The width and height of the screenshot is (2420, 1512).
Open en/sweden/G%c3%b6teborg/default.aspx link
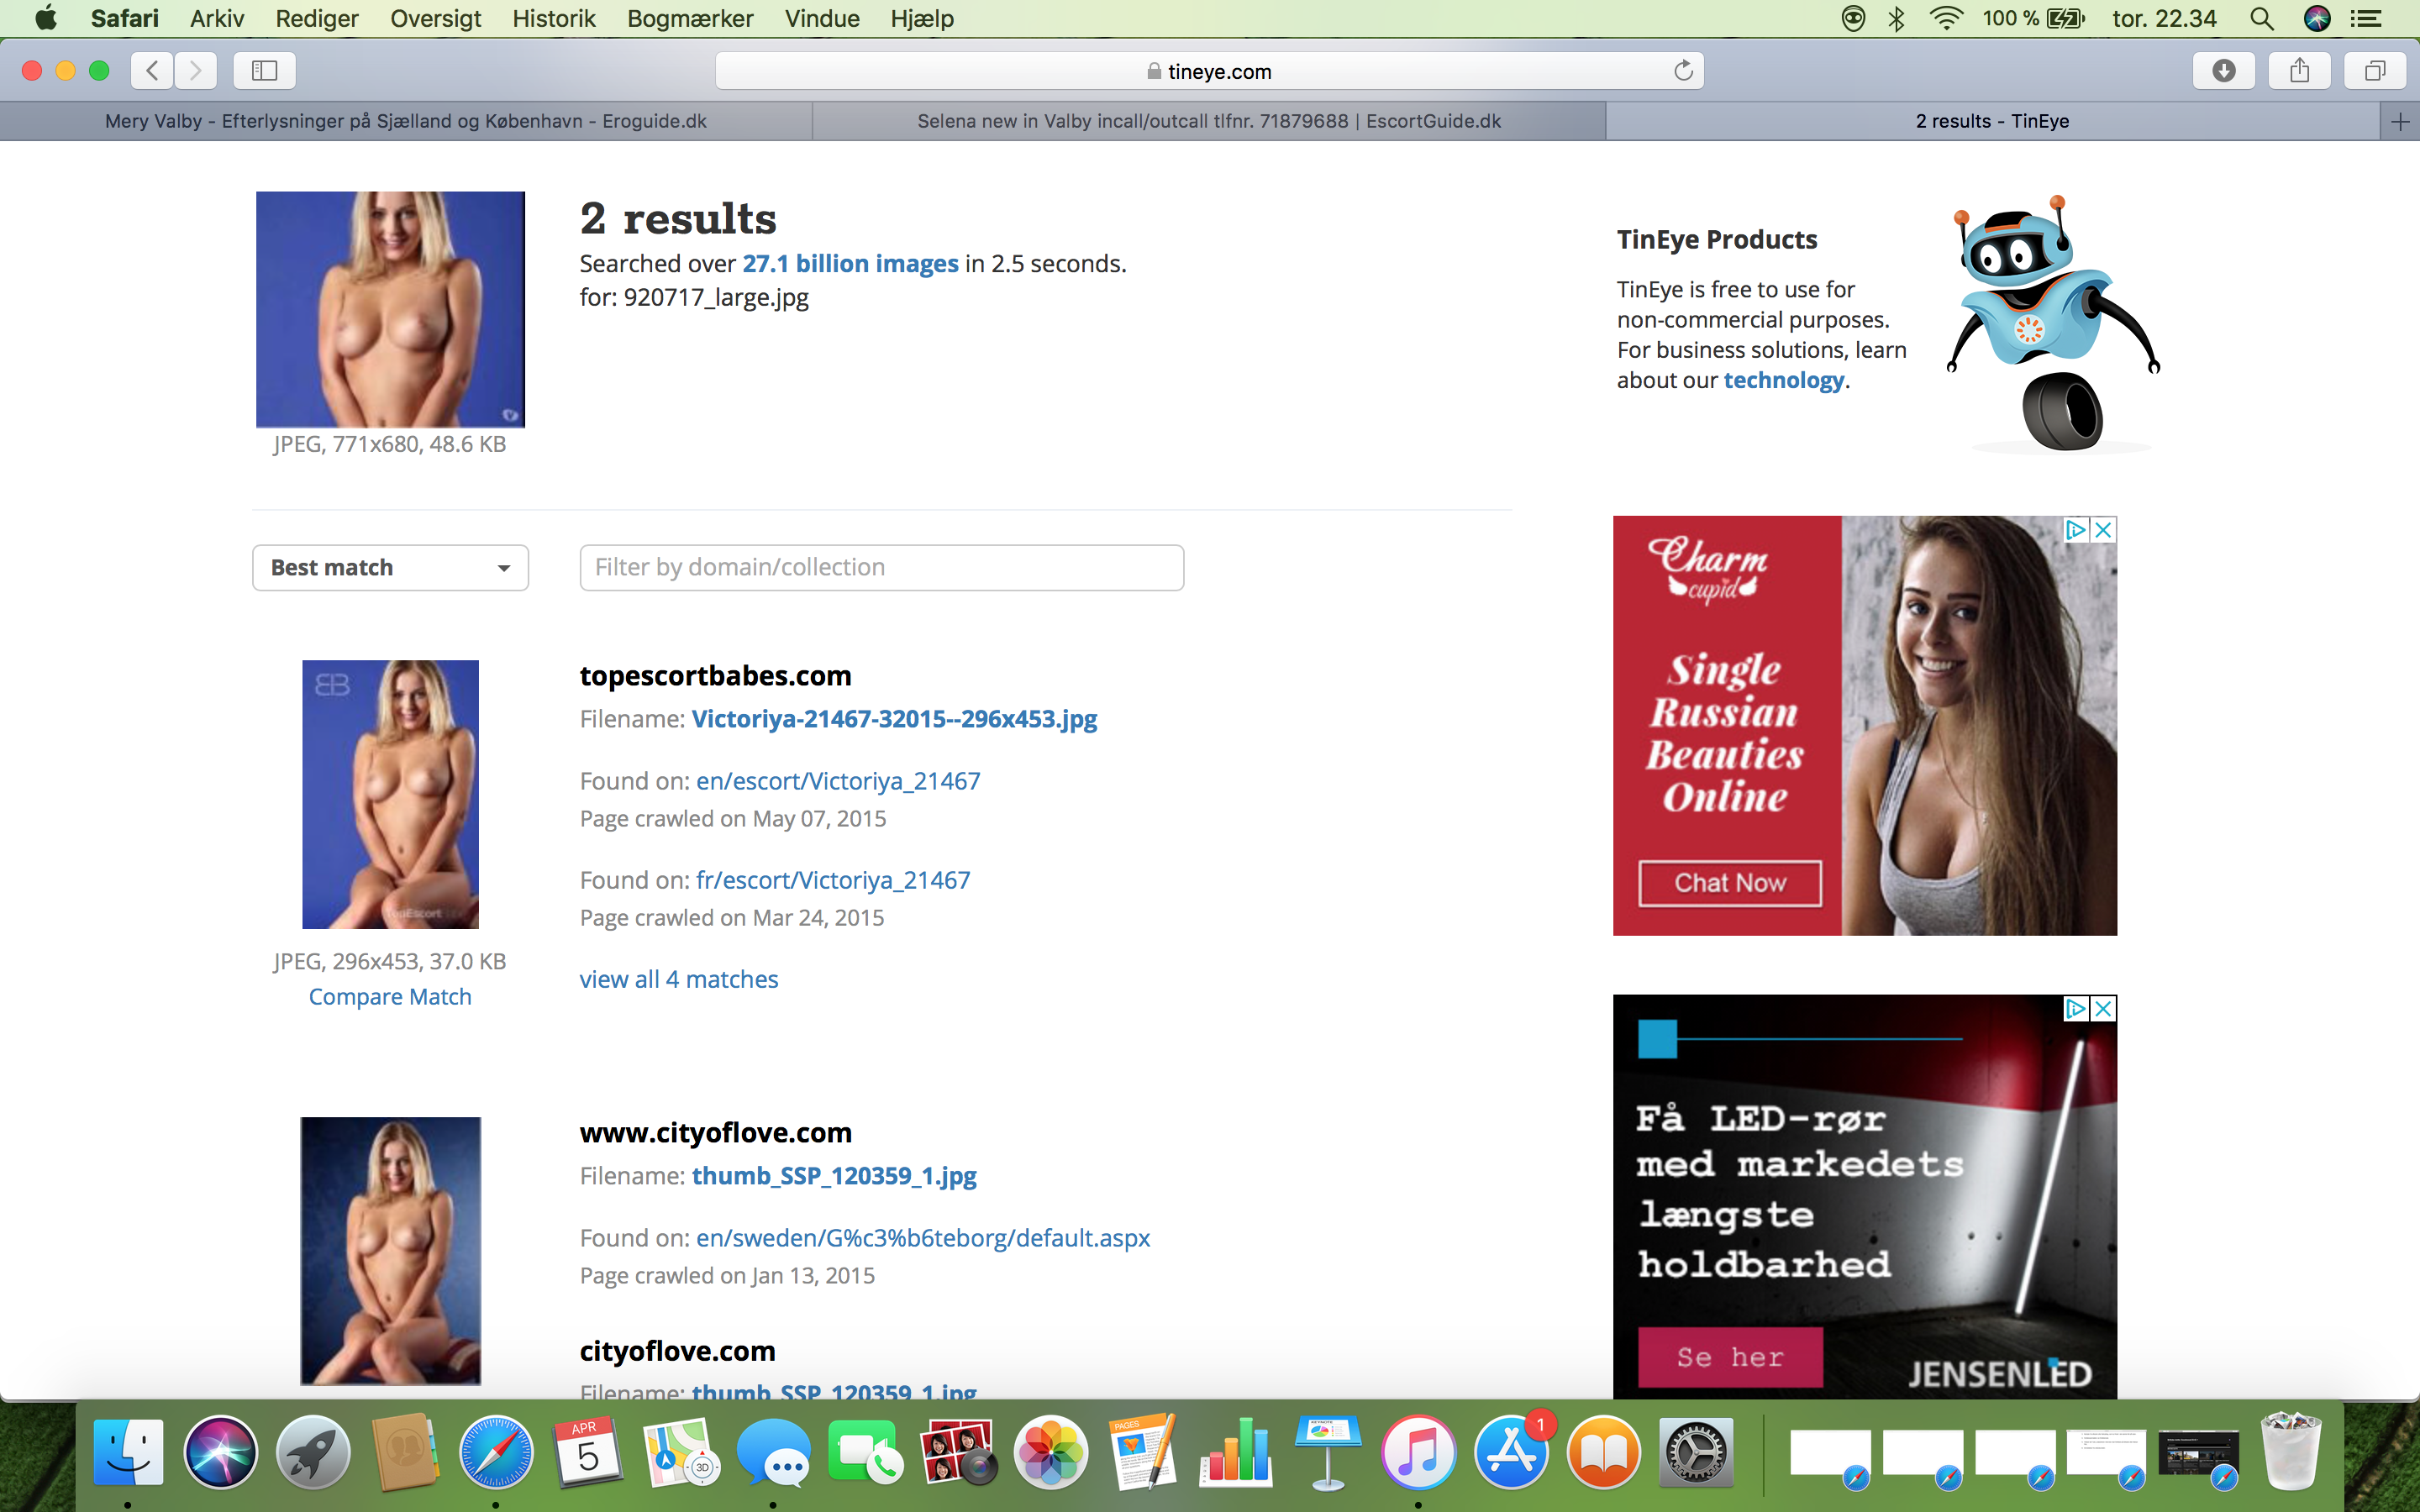click(923, 1238)
